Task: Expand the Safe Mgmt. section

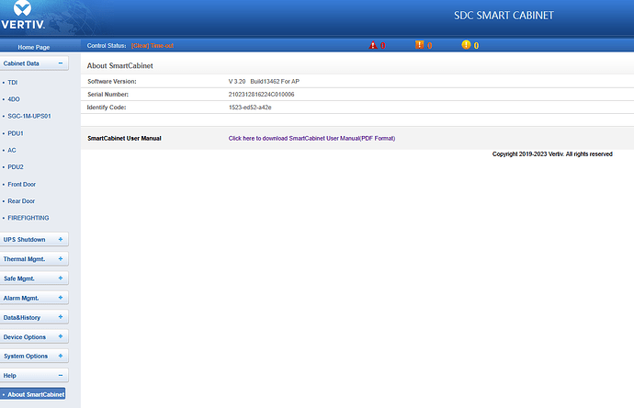Action: coord(61,278)
